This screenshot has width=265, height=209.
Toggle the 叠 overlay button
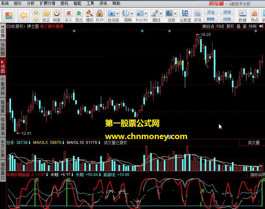(238, 26)
